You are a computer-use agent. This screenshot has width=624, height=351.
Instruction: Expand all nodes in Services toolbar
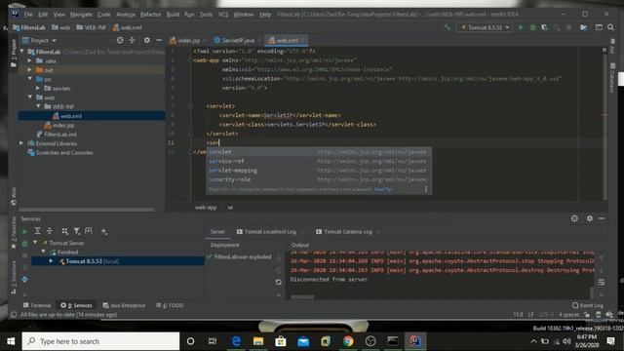coord(37,231)
